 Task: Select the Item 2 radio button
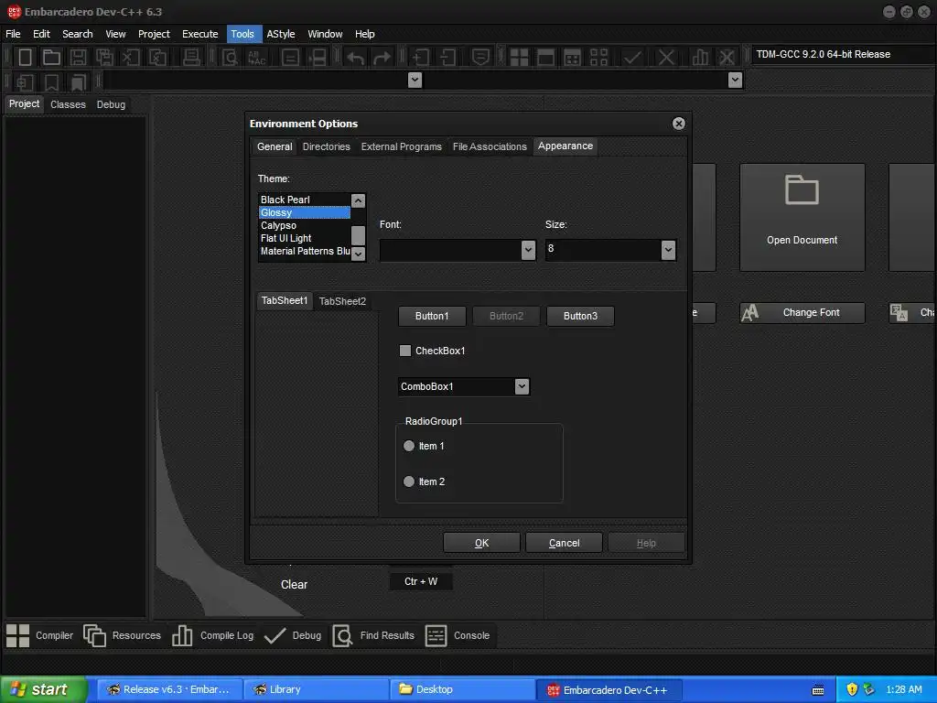tap(409, 481)
